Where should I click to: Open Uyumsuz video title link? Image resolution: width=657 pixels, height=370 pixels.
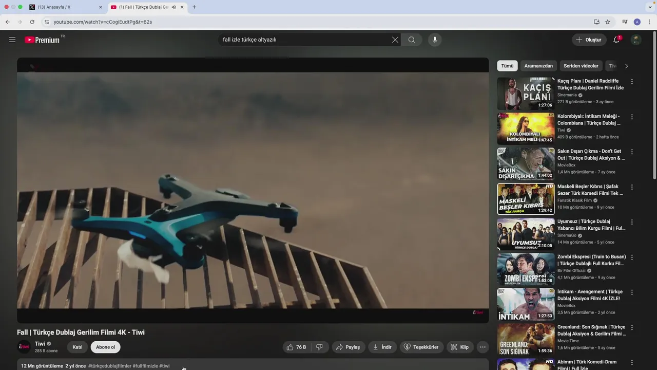pyautogui.click(x=591, y=225)
